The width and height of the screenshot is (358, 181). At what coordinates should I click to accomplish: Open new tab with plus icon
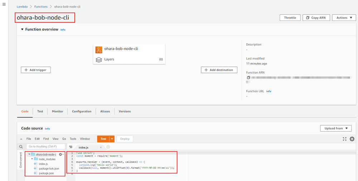point(108,147)
